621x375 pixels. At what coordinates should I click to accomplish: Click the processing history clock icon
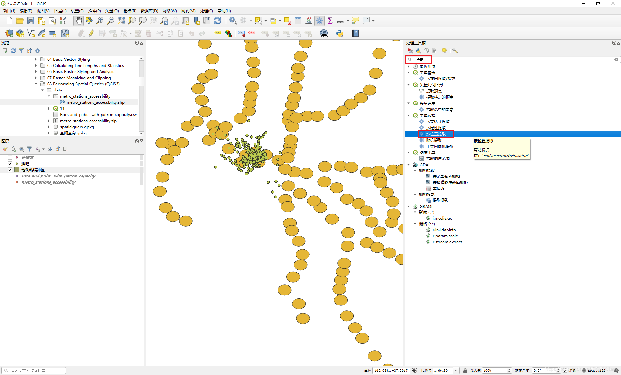pos(426,51)
